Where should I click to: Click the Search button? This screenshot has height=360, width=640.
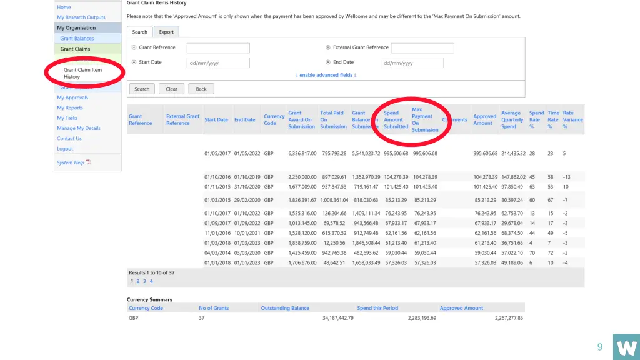pyautogui.click(x=142, y=89)
